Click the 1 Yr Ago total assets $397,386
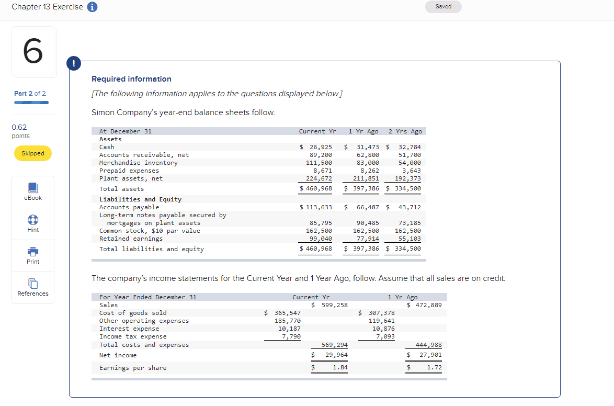Screen dimensions: 614x406 pyautogui.click(x=361, y=188)
